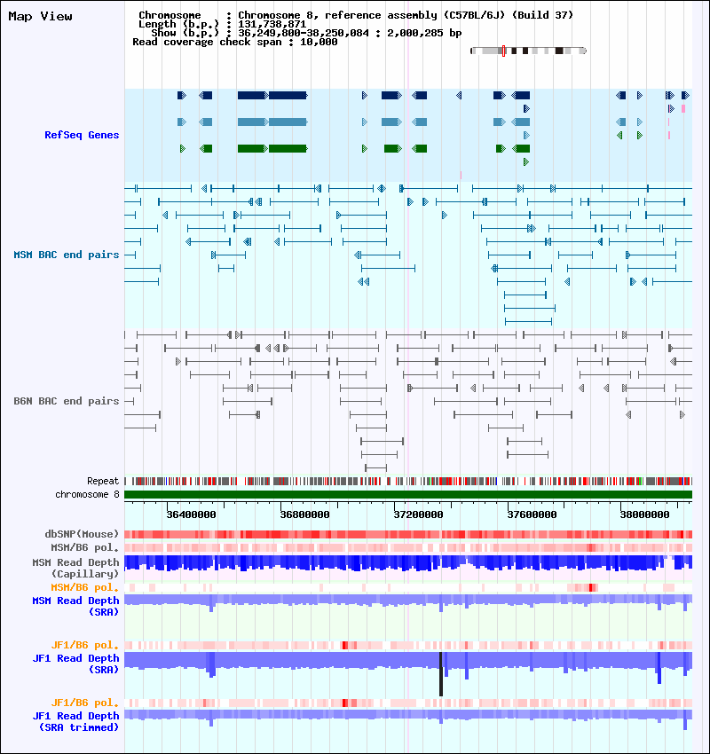The image size is (710, 754).
Task: Click the Repeat track colored bar
Action: click(408, 481)
